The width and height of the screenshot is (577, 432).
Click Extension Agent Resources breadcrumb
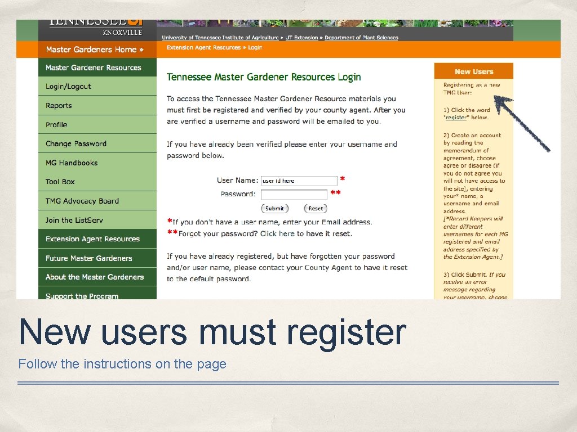203,47
